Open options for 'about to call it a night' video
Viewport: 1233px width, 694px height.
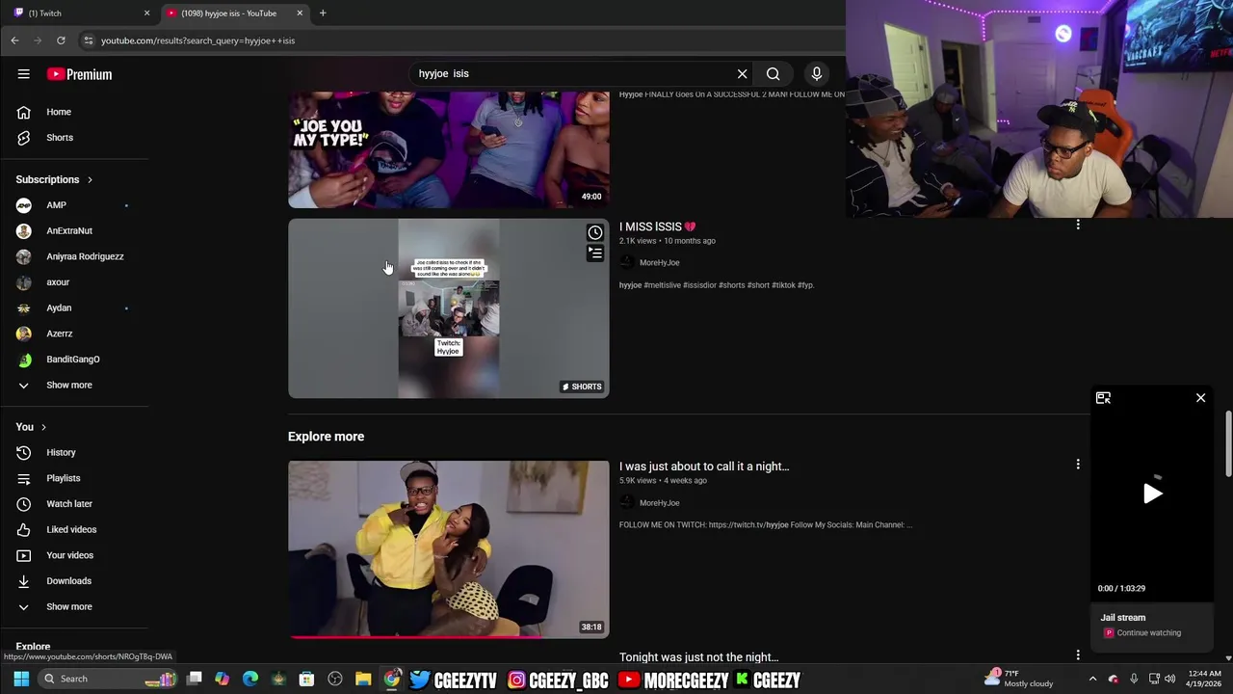[x=1078, y=465]
